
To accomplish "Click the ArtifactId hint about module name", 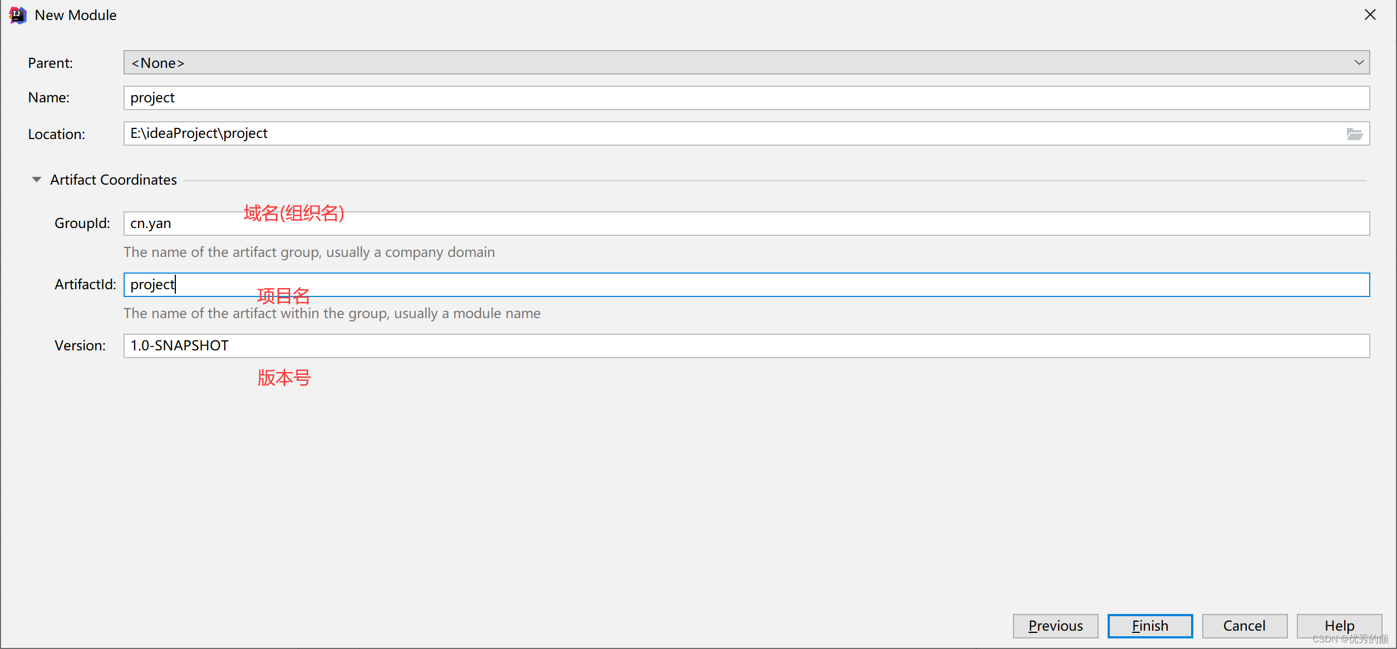I will pos(332,314).
